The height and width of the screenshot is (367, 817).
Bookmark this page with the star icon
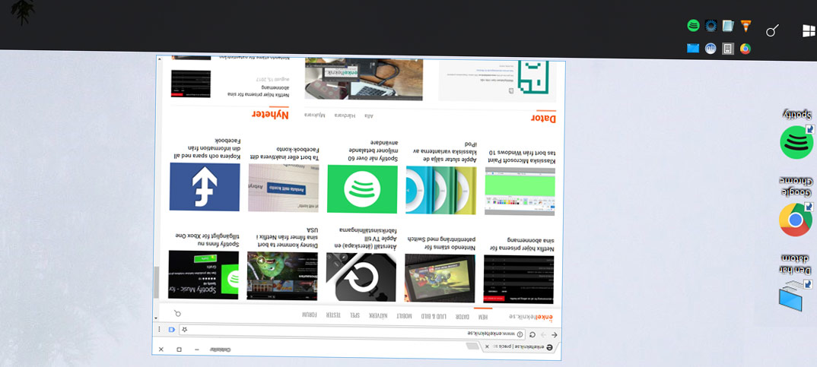(184, 330)
